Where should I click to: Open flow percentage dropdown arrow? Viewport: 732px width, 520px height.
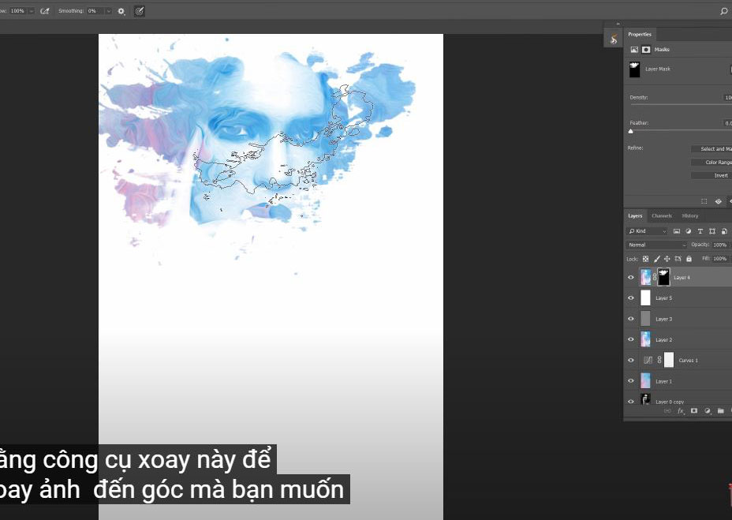tap(32, 11)
